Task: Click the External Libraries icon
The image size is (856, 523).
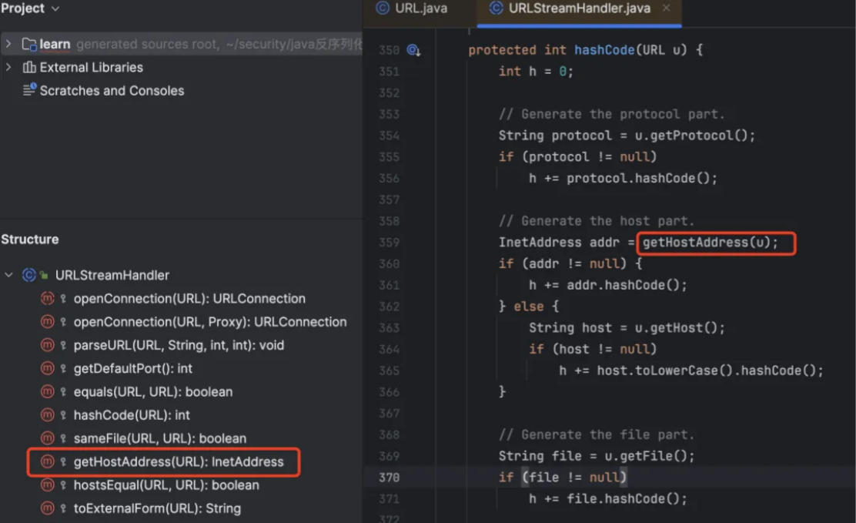Action: pos(29,67)
